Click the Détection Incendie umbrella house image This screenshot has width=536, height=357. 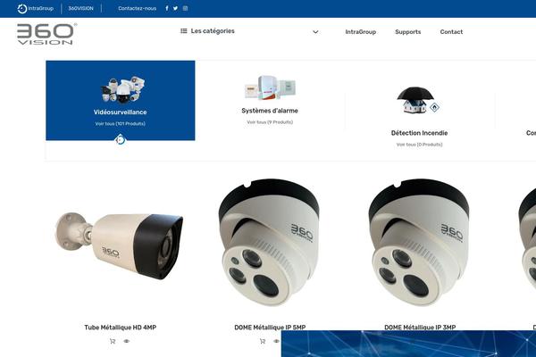pyautogui.click(x=418, y=100)
